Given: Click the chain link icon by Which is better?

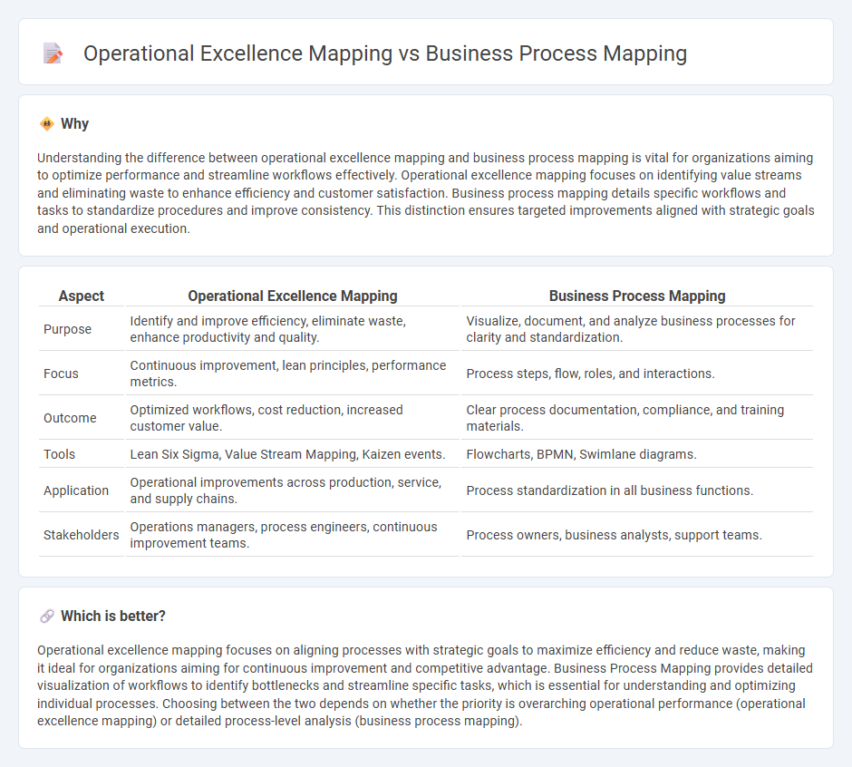Looking at the screenshot, I should 47,616.
